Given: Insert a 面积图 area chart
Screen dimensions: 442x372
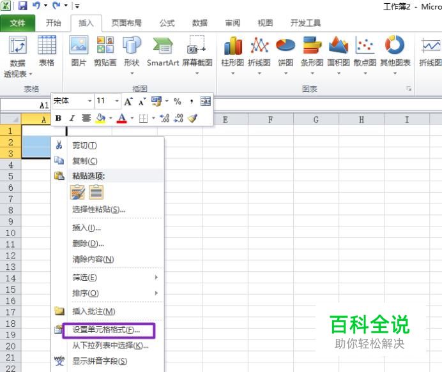Looking at the screenshot, I should [x=339, y=55].
